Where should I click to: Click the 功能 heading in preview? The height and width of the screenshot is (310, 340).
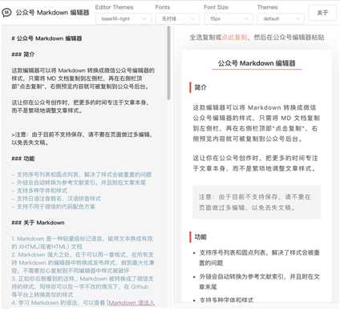tap(200, 237)
